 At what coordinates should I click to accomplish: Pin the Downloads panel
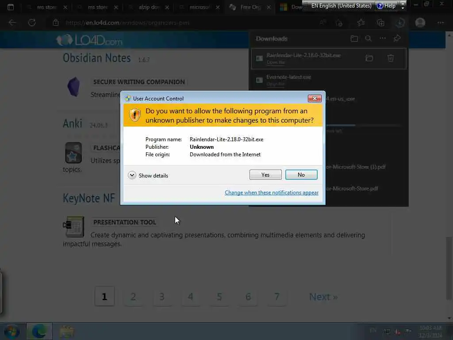397,39
